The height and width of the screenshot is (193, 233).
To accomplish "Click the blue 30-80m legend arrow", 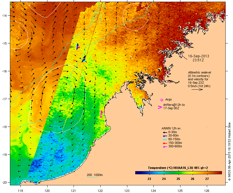I will [x=165, y=136].
